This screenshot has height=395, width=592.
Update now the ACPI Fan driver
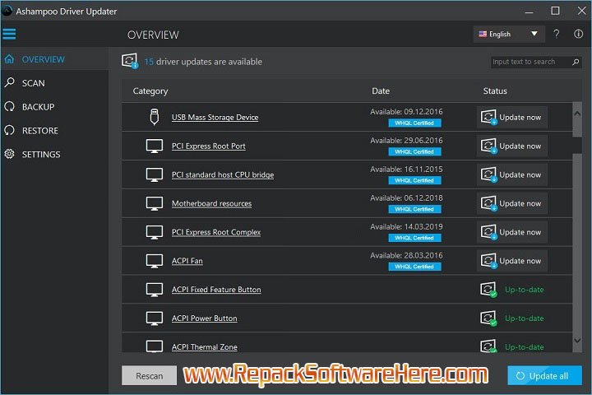(x=511, y=261)
